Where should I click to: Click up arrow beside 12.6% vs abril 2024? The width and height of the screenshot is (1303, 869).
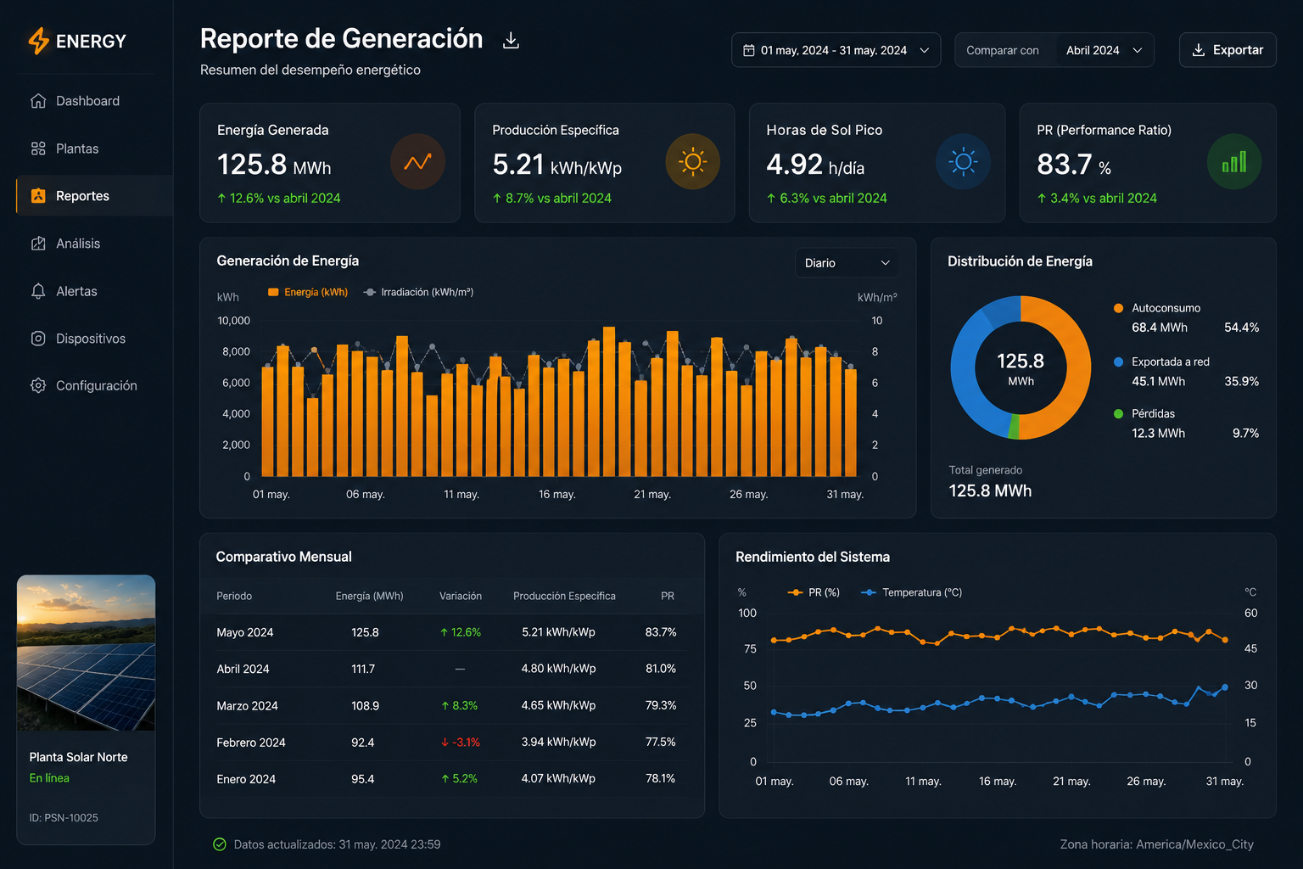pos(222,199)
